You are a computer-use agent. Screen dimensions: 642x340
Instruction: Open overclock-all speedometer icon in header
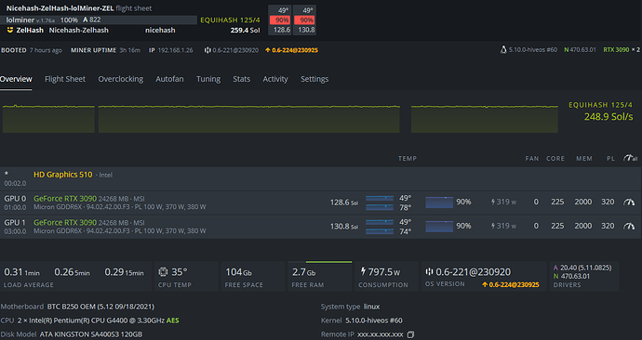point(630,158)
